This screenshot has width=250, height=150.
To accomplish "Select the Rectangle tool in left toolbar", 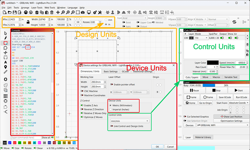I will point(5,43).
